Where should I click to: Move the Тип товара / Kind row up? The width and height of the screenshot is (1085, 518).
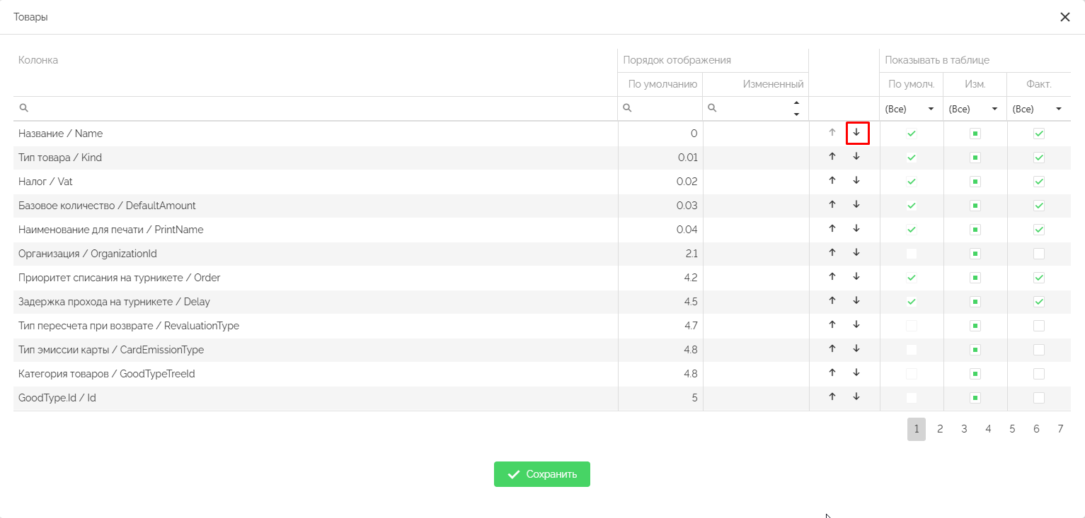(832, 157)
